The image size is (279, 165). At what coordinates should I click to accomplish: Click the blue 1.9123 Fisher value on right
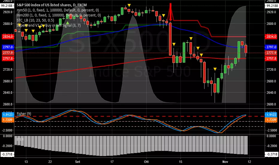[271, 115]
